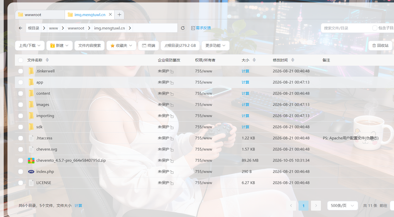Sort by modified time arrows
The height and width of the screenshot is (217, 394).
(292, 60)
